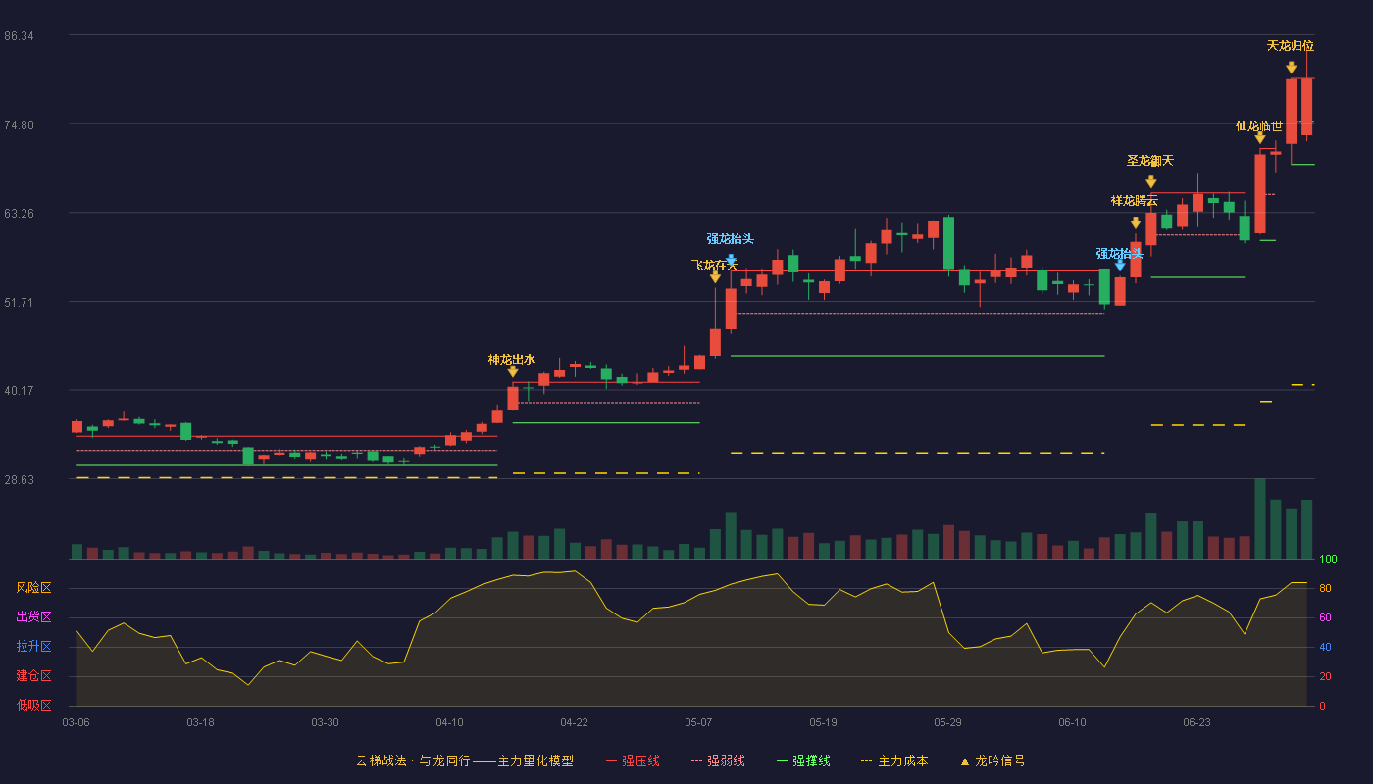The height and width of the screenshot is (784, 1373).
Task: Click the 04-10 date label
Action: click(449, 722)
